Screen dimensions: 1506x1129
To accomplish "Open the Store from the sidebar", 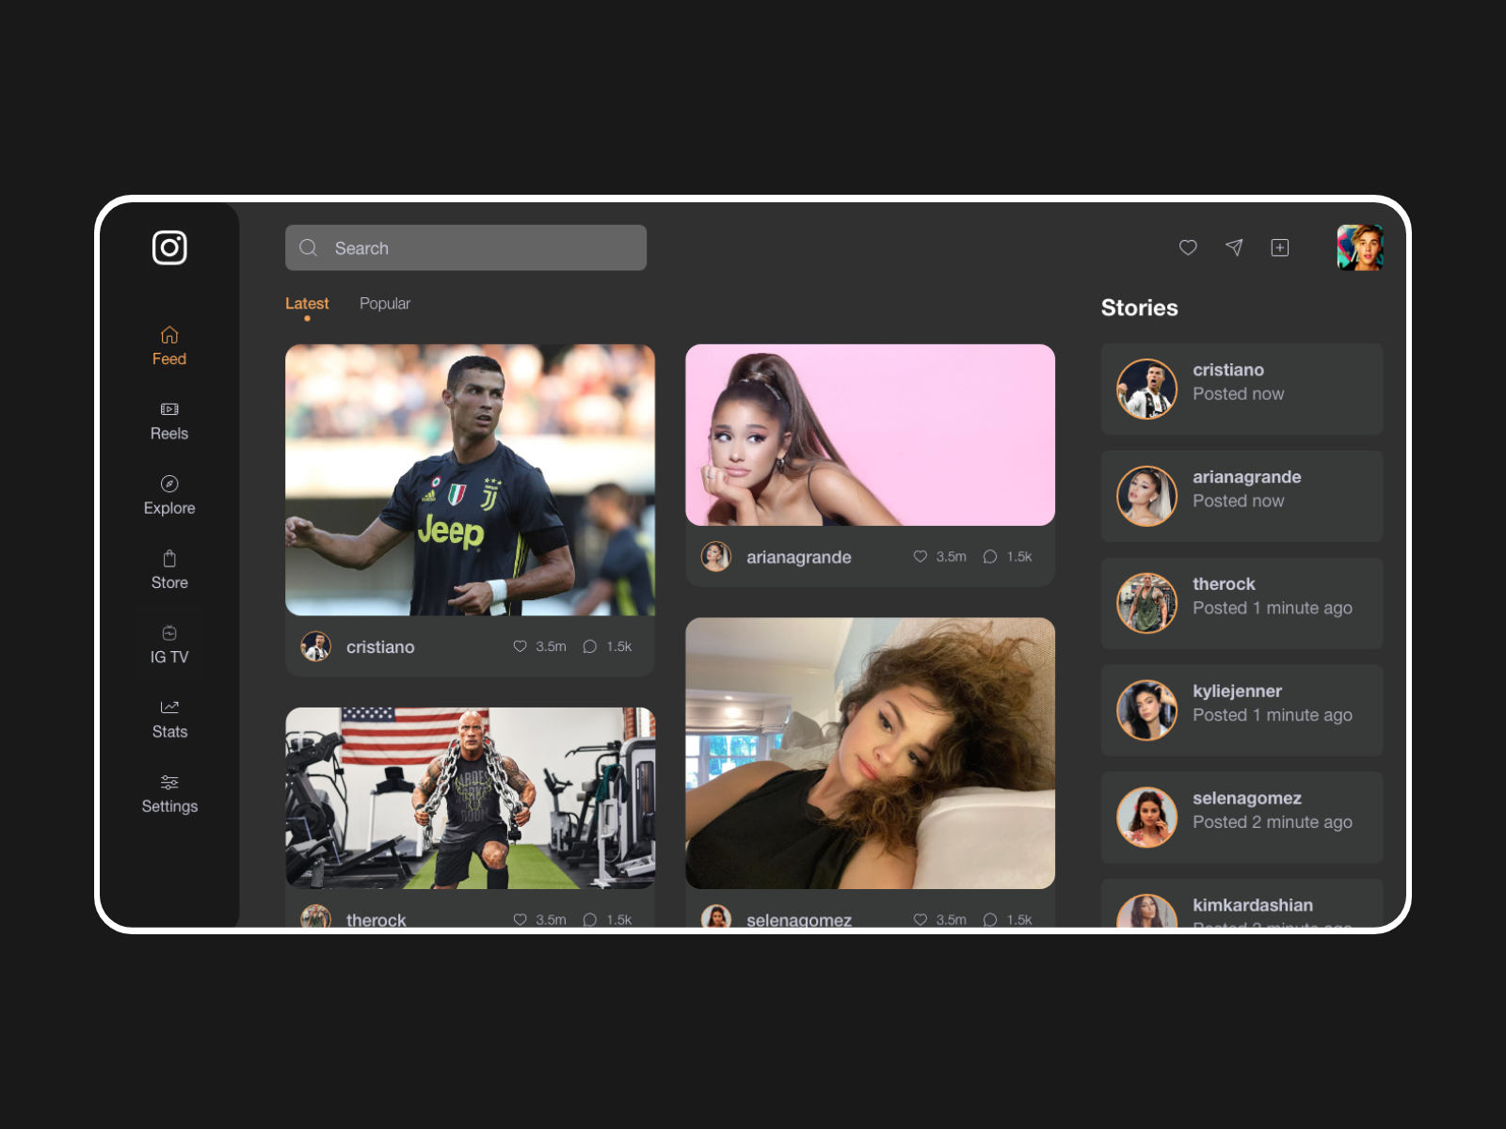I will [169, 557].
